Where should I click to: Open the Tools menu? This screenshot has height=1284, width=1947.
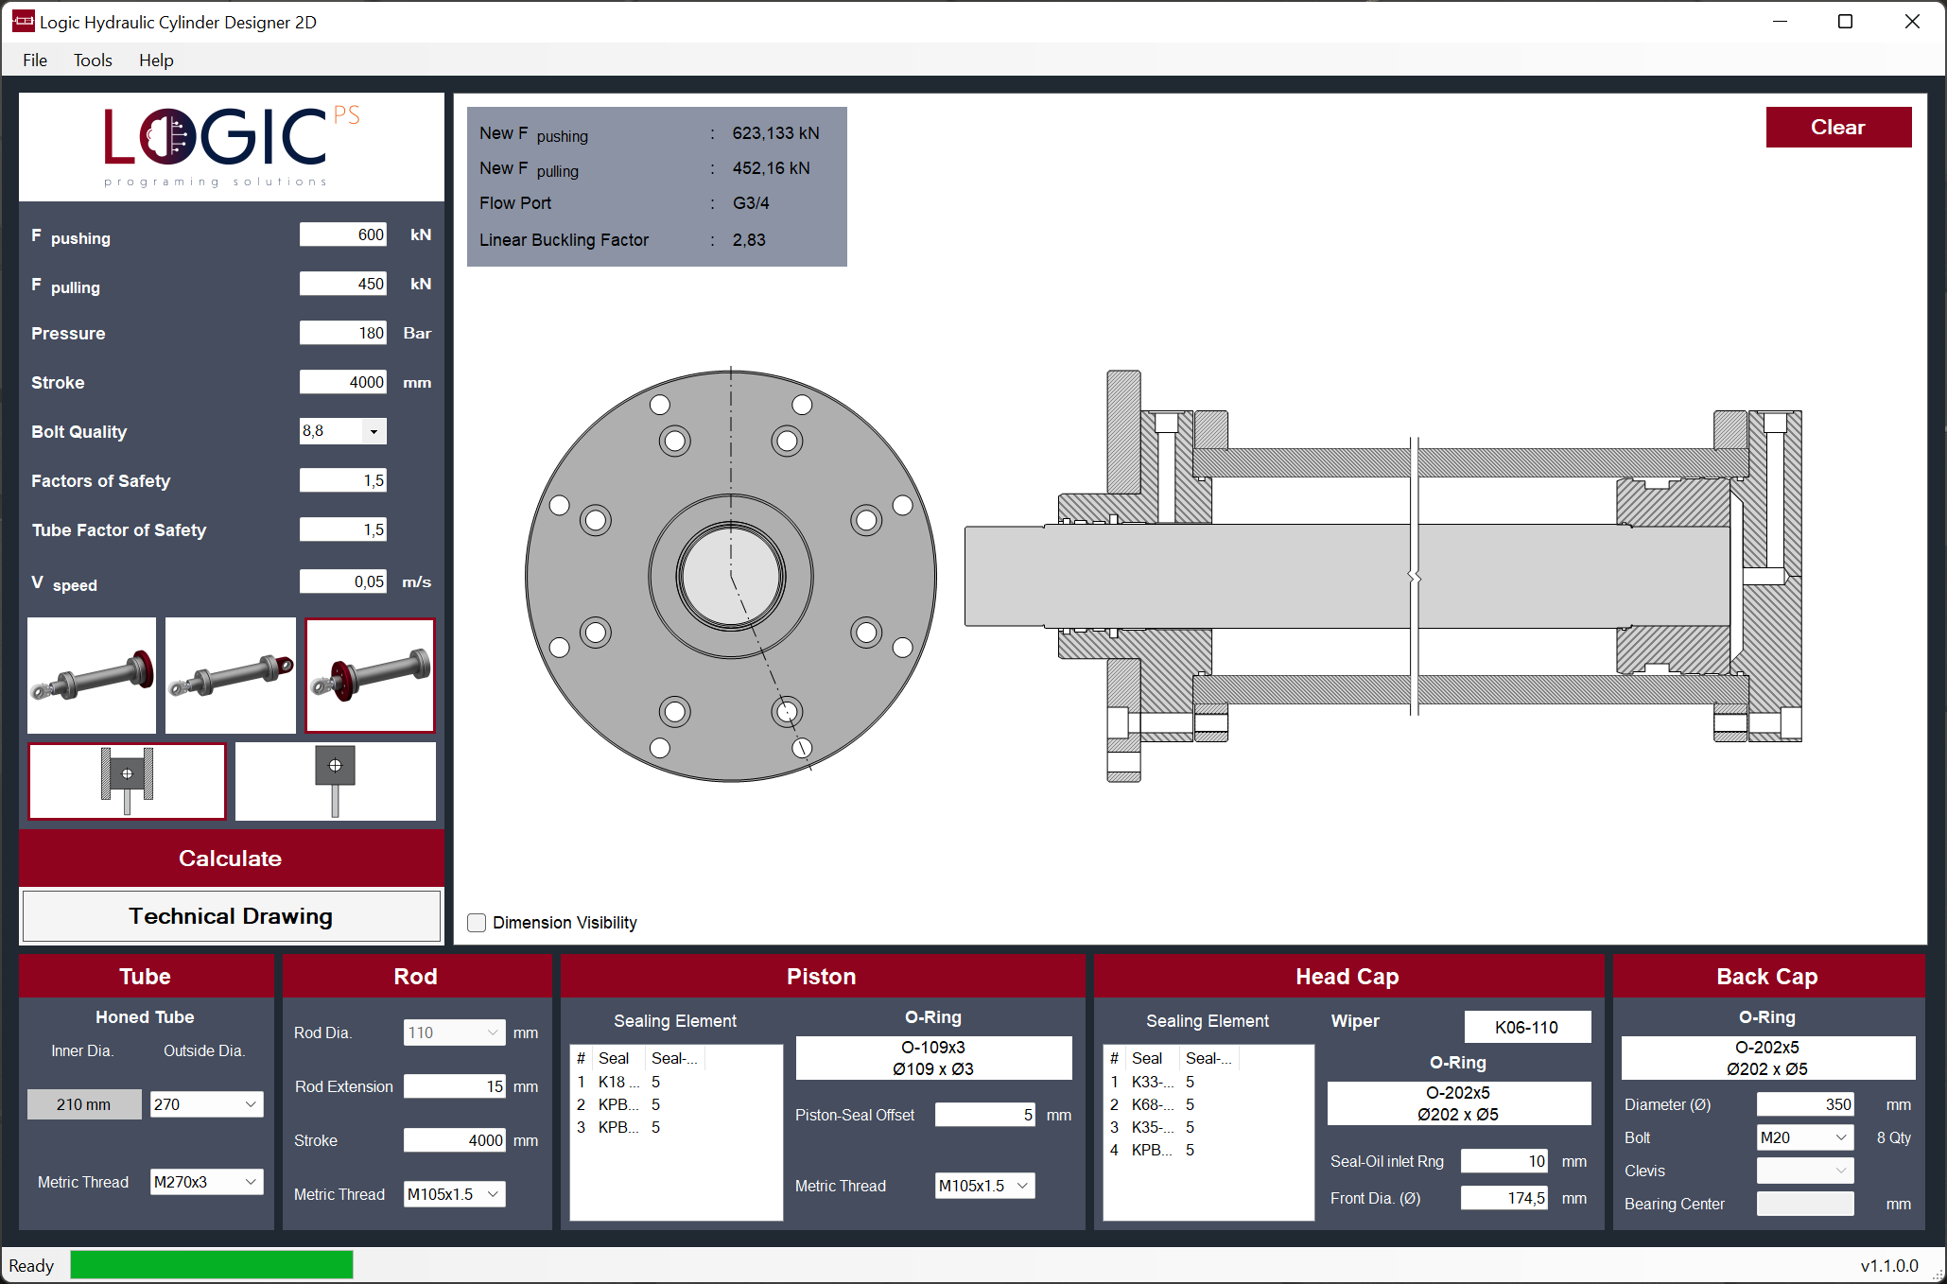[x=93, y=61]
